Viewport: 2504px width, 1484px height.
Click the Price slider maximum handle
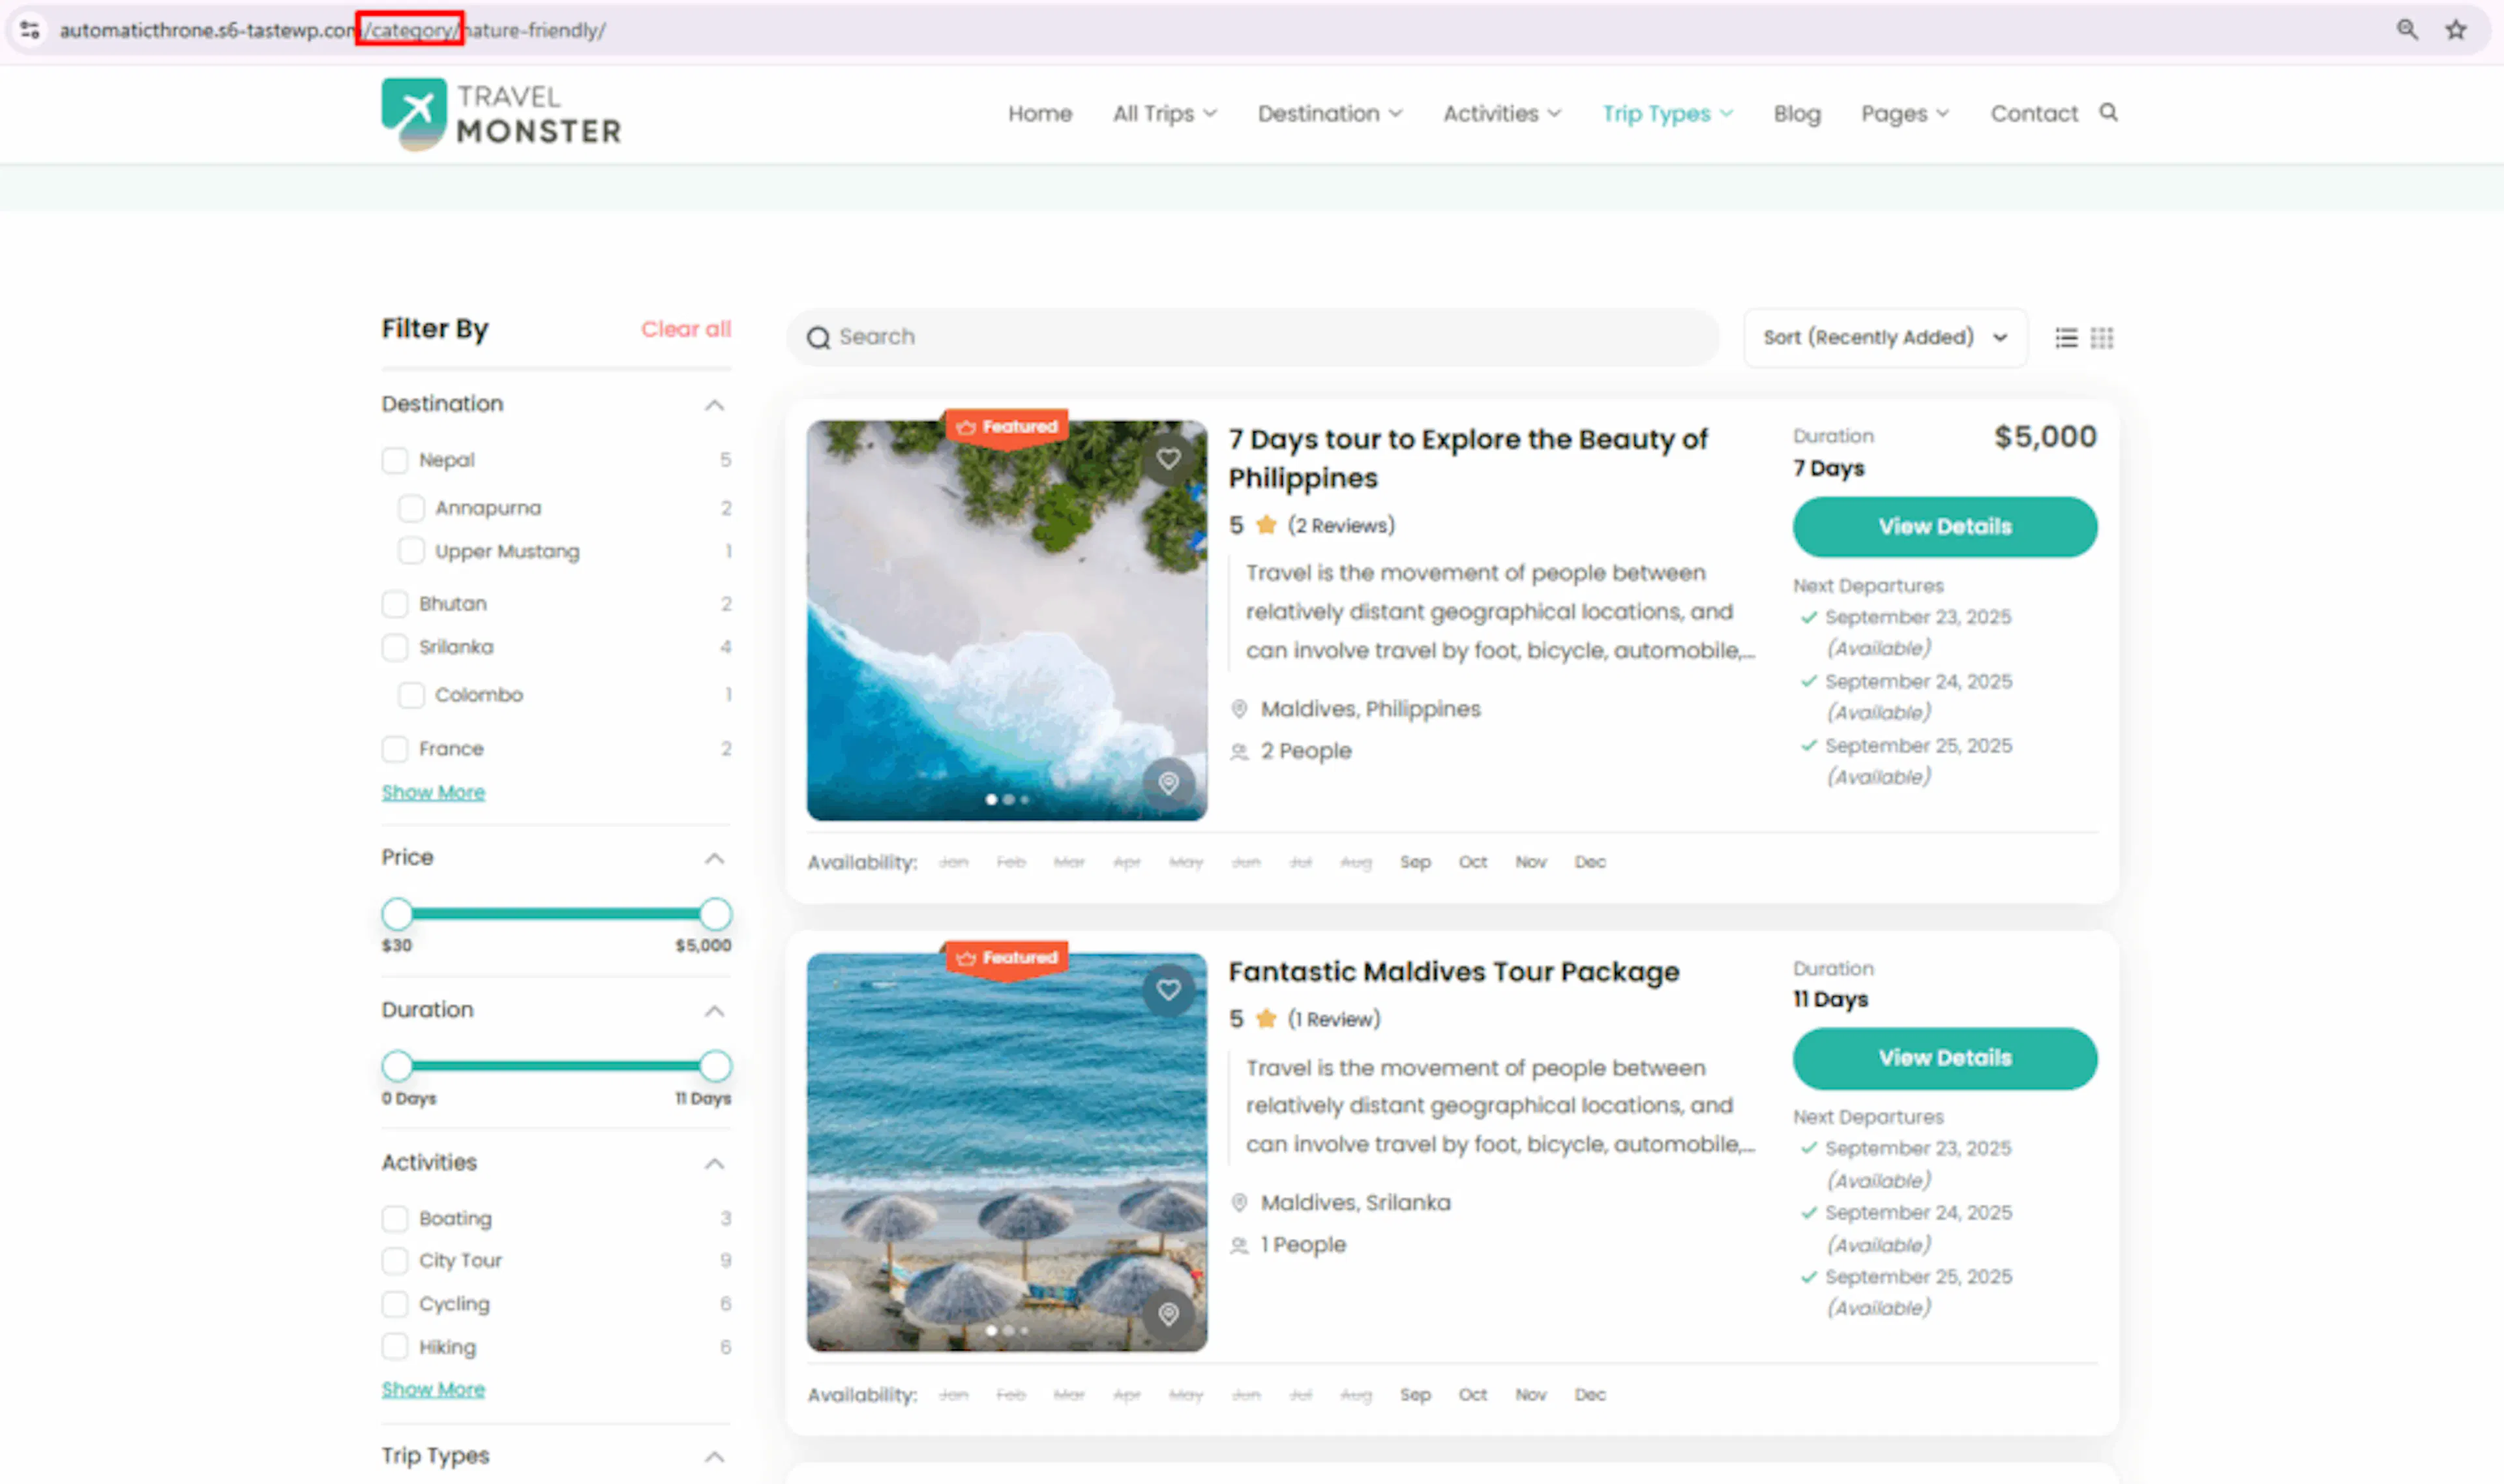(715, 914)
